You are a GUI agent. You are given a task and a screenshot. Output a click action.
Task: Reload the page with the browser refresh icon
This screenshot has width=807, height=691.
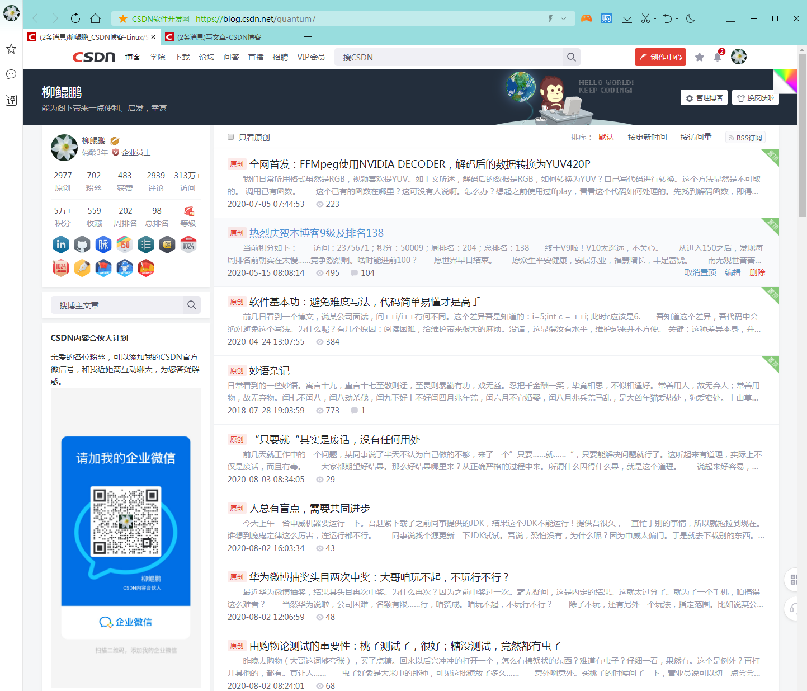coord(75,18)
